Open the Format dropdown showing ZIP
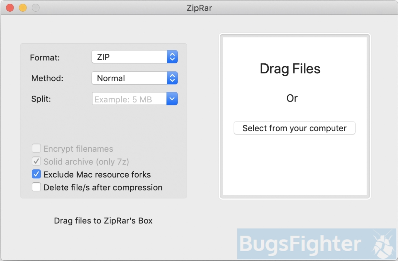 tap(135, 57)
